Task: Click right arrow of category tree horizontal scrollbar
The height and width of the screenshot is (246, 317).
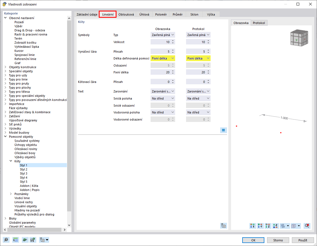Action: pyautogui.click(x=65, y=230)
